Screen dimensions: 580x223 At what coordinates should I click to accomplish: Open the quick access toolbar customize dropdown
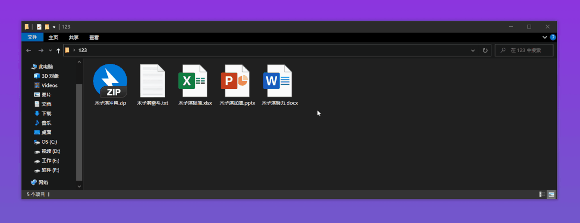pyautogui.click(x=54, y=27)
